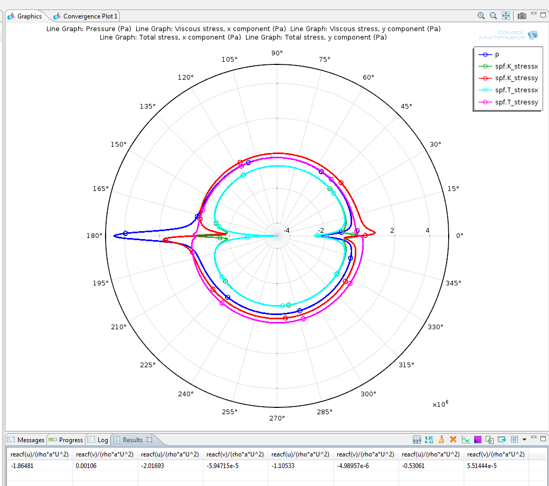The width and height of the screenshot is (549, 486).
Task: Click the table surface plot icon
Action: [x=478, y=439]
